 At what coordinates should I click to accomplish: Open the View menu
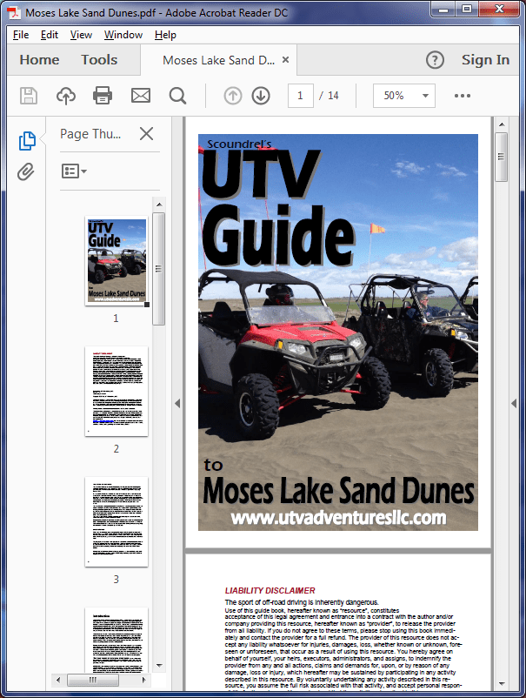(x=81, y=35)
